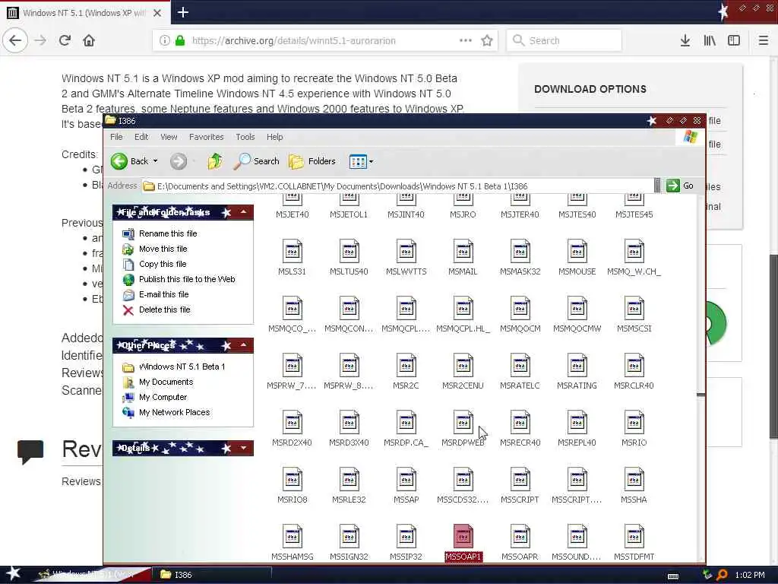
Task: Click the Firefox Search box
Action: (565, 40)
